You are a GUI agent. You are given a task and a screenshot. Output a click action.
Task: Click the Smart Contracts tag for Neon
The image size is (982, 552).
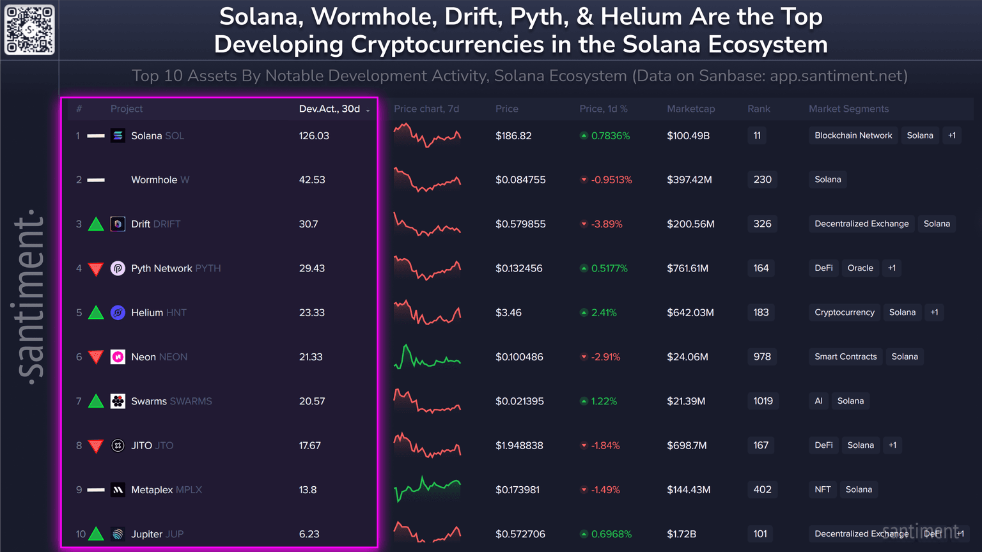[x=845, y=356]
